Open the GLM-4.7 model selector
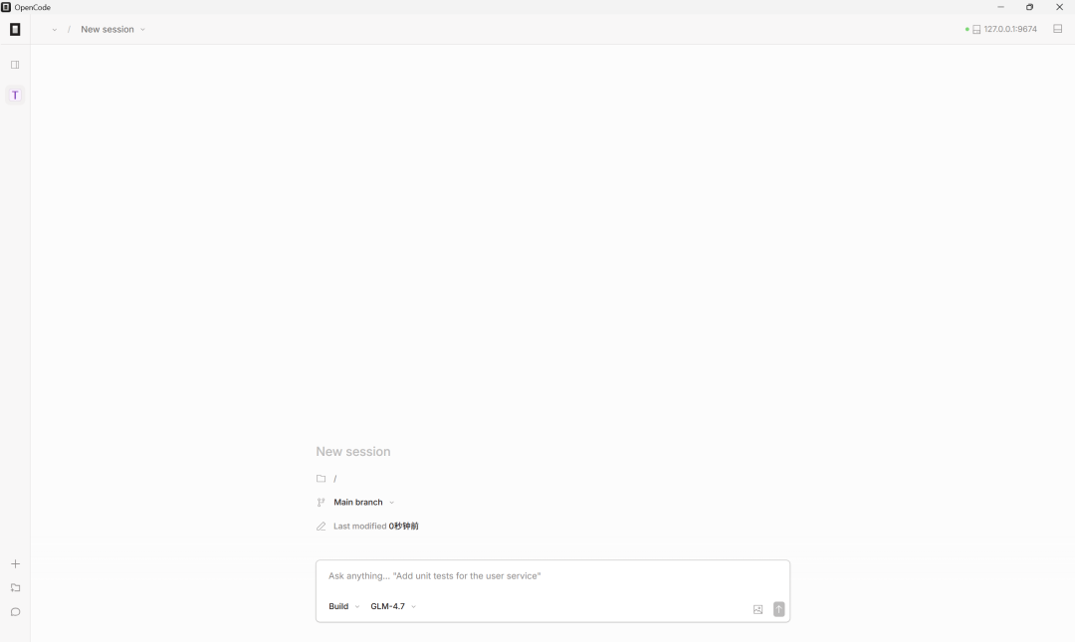Viewport: 1075px width, 642px height. tap(393, 606)
